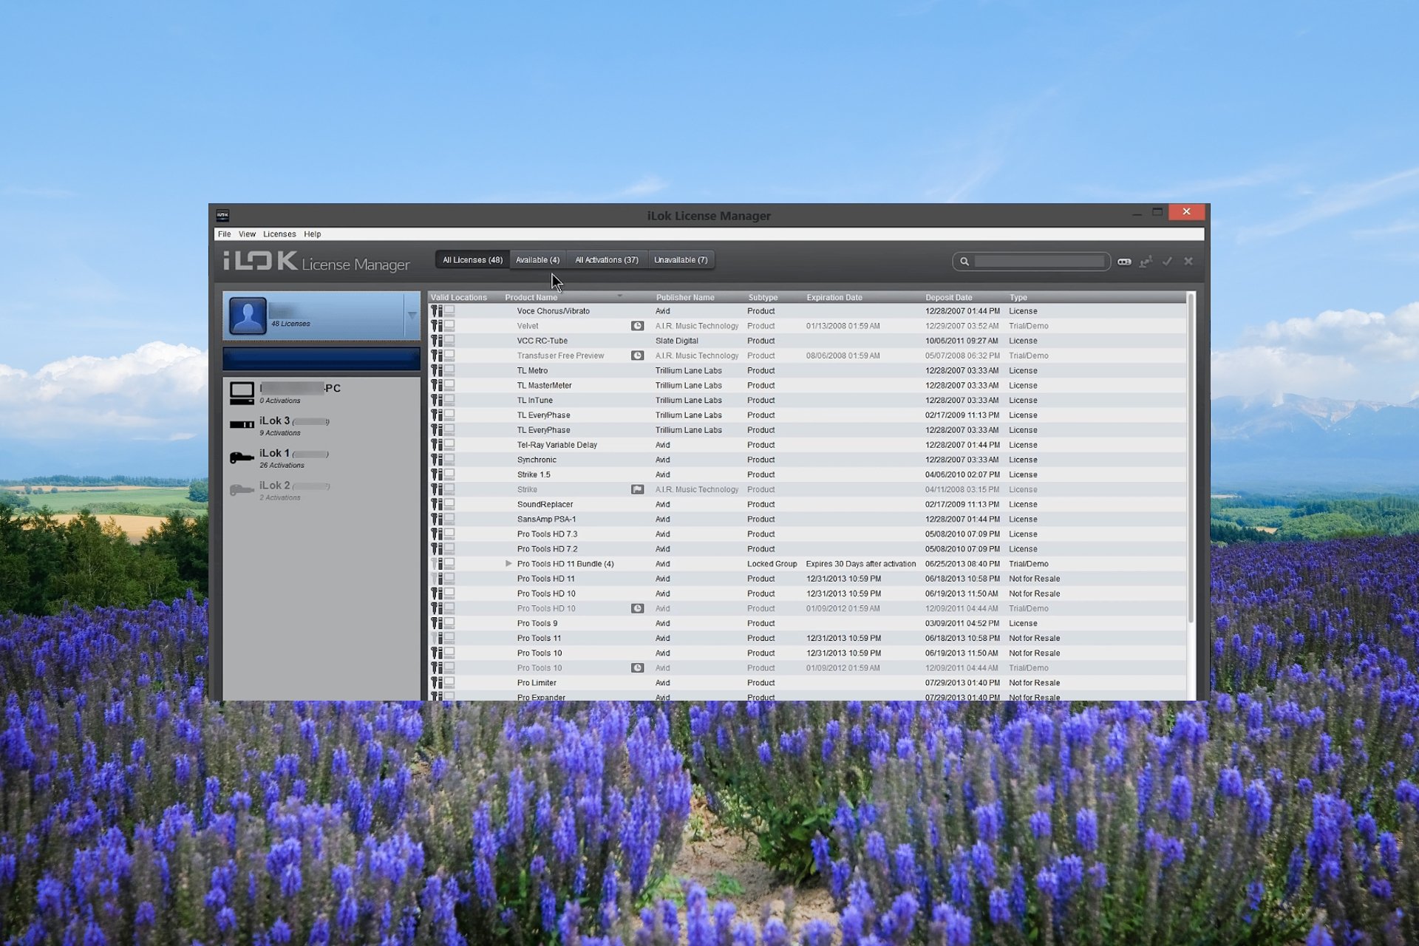Open the View menu
Viewport: 1419px width, 946px height.
tap(247, 234)
